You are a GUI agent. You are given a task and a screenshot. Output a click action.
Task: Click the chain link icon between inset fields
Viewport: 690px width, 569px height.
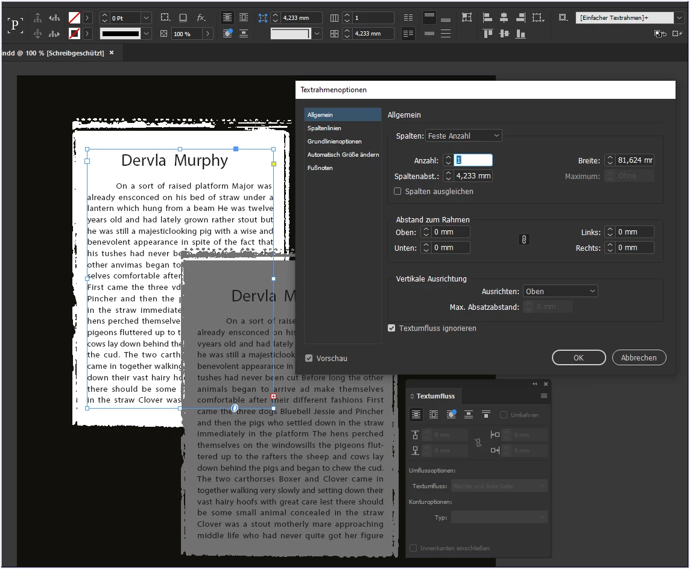(524, 240)
